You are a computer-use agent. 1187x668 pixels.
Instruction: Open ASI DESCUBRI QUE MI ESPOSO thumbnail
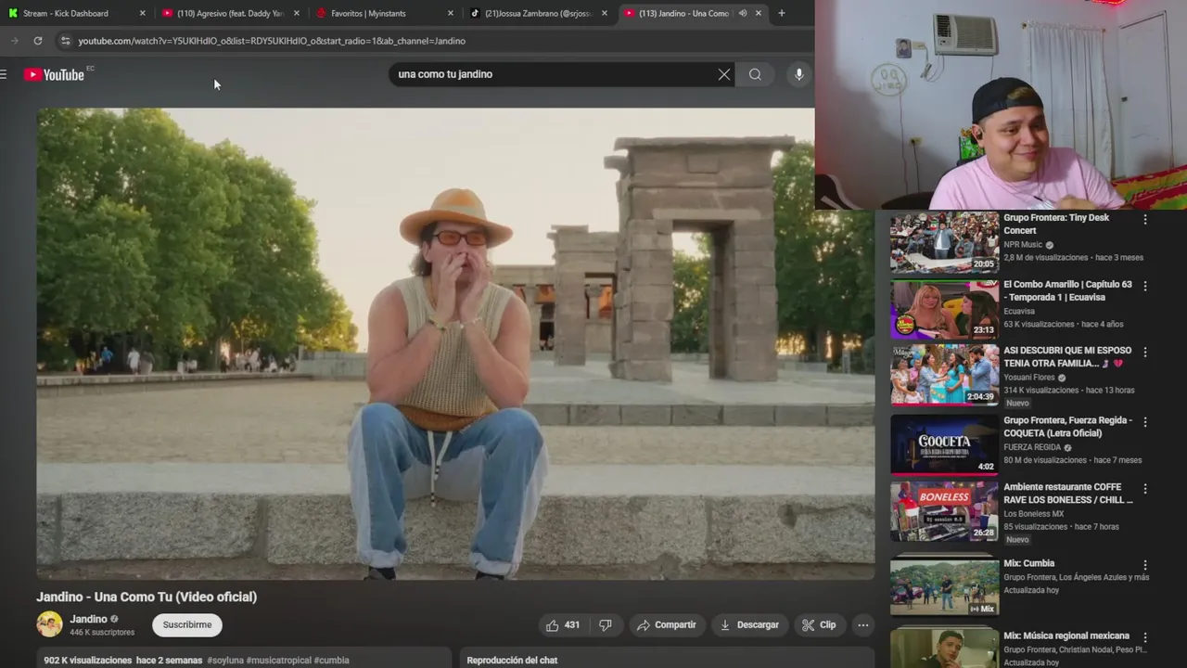tap(944, 376)
